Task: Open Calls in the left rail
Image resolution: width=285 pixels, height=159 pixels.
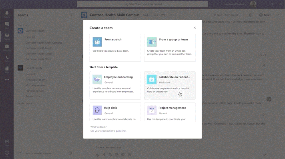Action: click(x=7, y=59)
